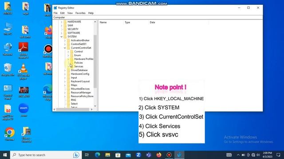Select the Keyboard Layout key

coord(80,81)
